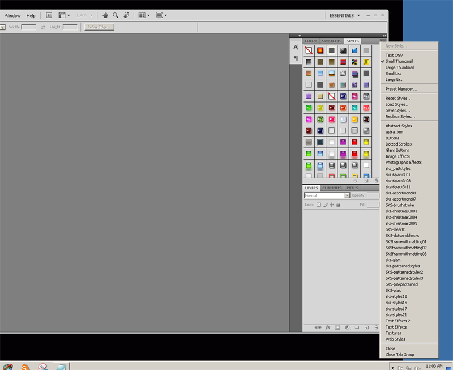Apply the red-slash no style swatch
Viewport: 453px width, 370px height.
[x=309, y=50]
